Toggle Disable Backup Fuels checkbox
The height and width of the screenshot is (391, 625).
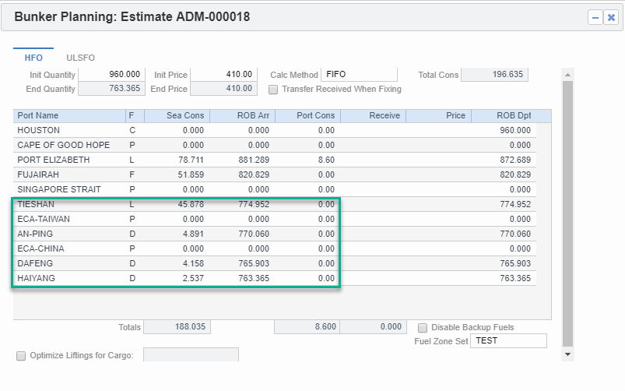coord(423,328)
